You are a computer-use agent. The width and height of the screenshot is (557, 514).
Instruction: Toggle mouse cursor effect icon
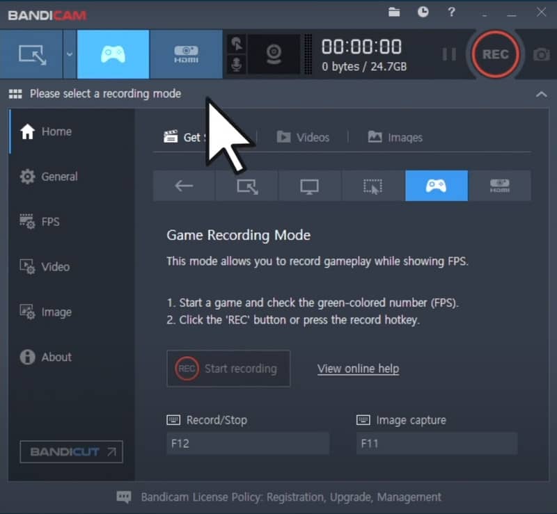coord(237,44)
